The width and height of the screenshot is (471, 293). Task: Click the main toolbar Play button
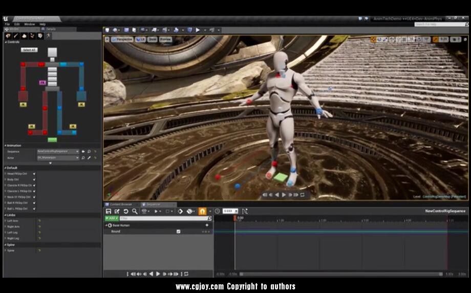tap(198, 30)
